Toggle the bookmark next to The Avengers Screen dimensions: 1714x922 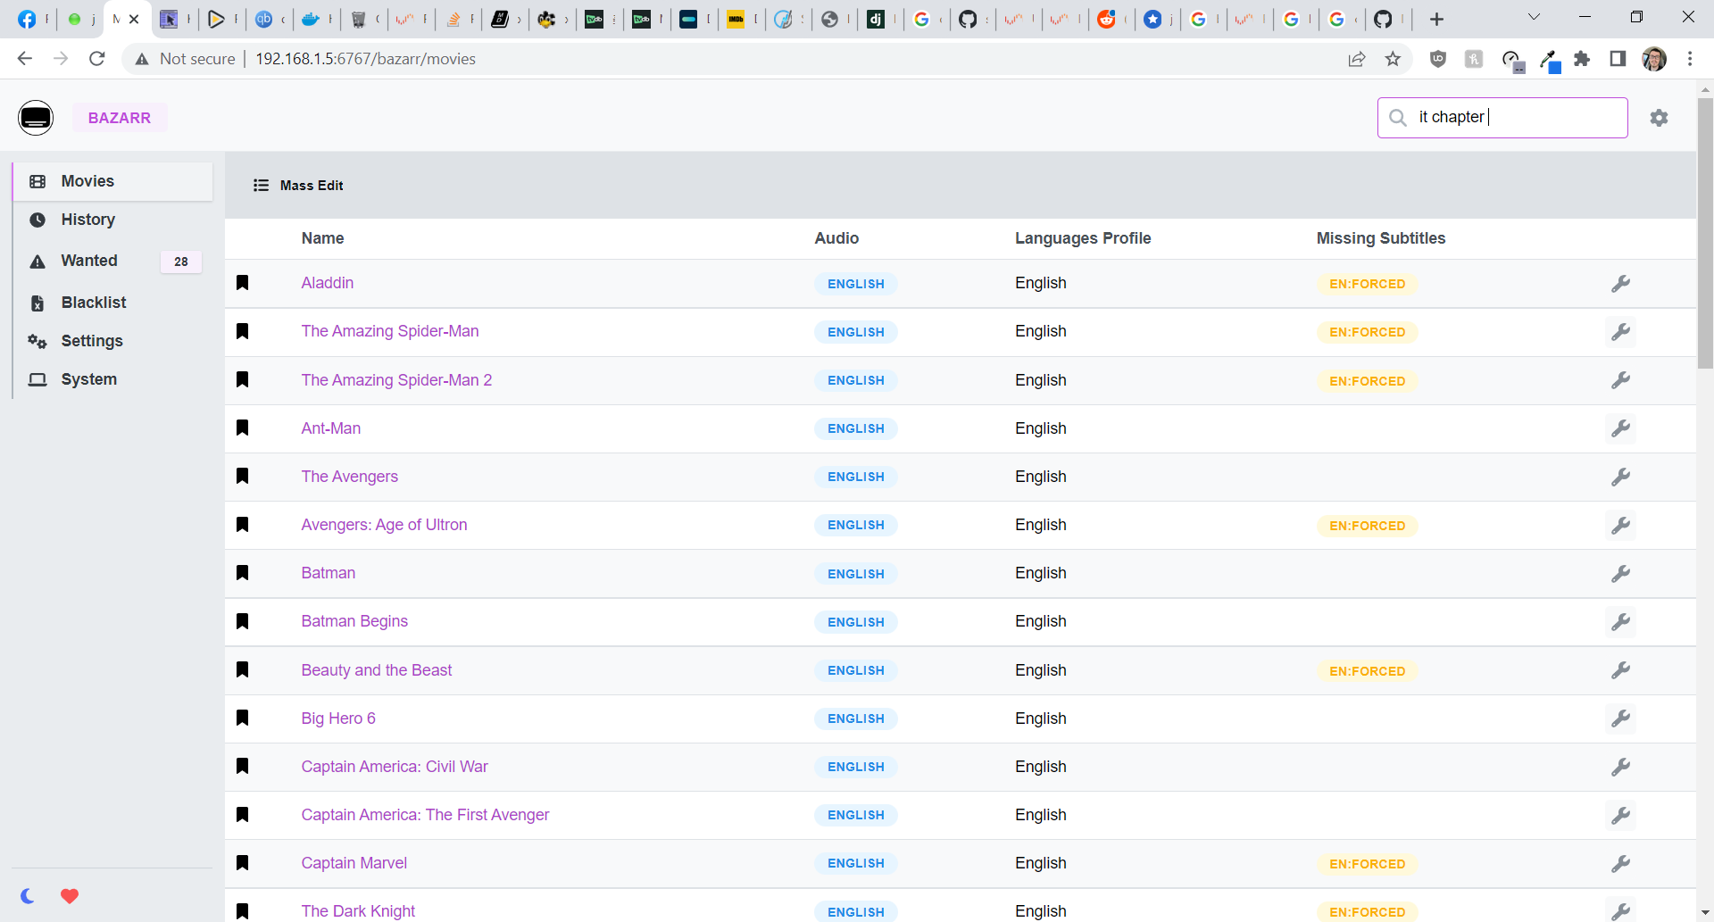pos(242,476)
